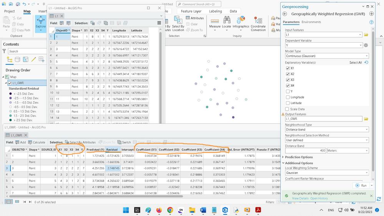Click the Contents Search box
This screenshot has height=216, width=384.
click(x=27, y=51)
